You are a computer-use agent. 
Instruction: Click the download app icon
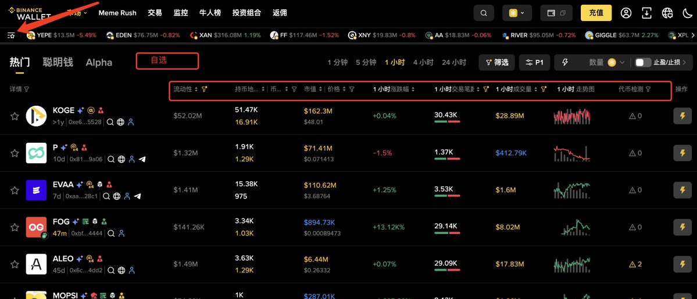point(647,13)
